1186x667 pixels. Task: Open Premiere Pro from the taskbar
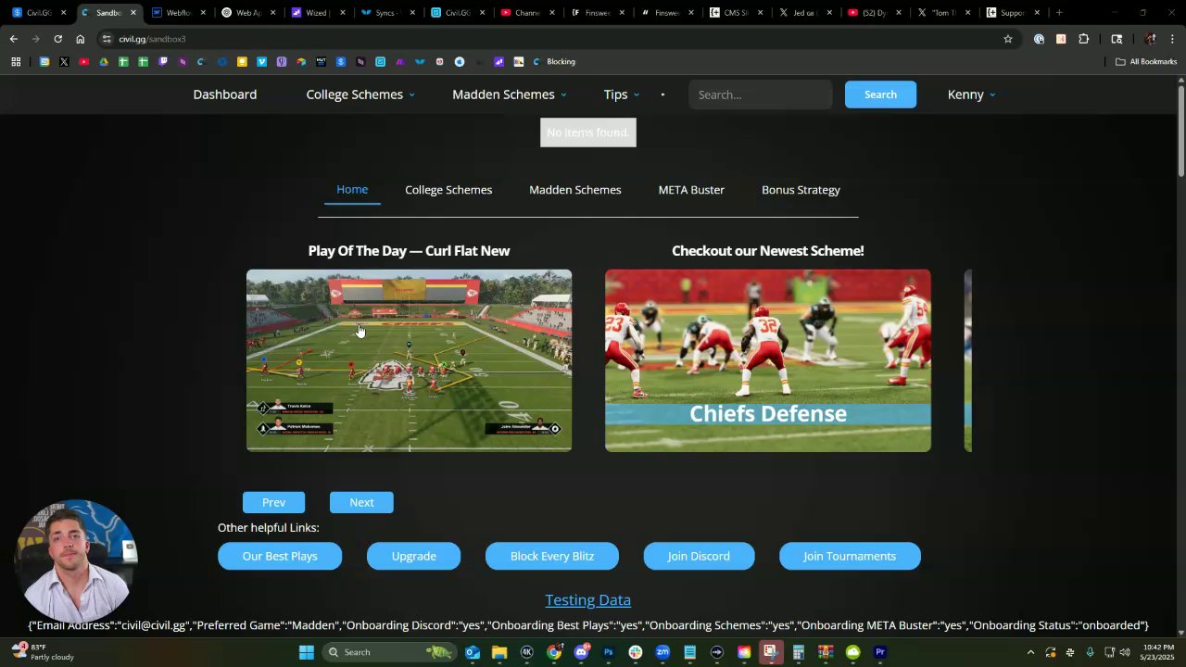[x=880, y=652]
